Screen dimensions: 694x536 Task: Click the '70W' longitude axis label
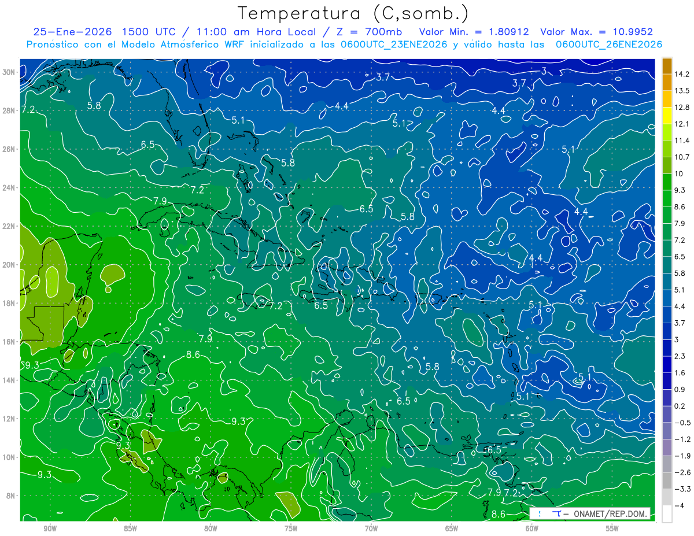371,528
